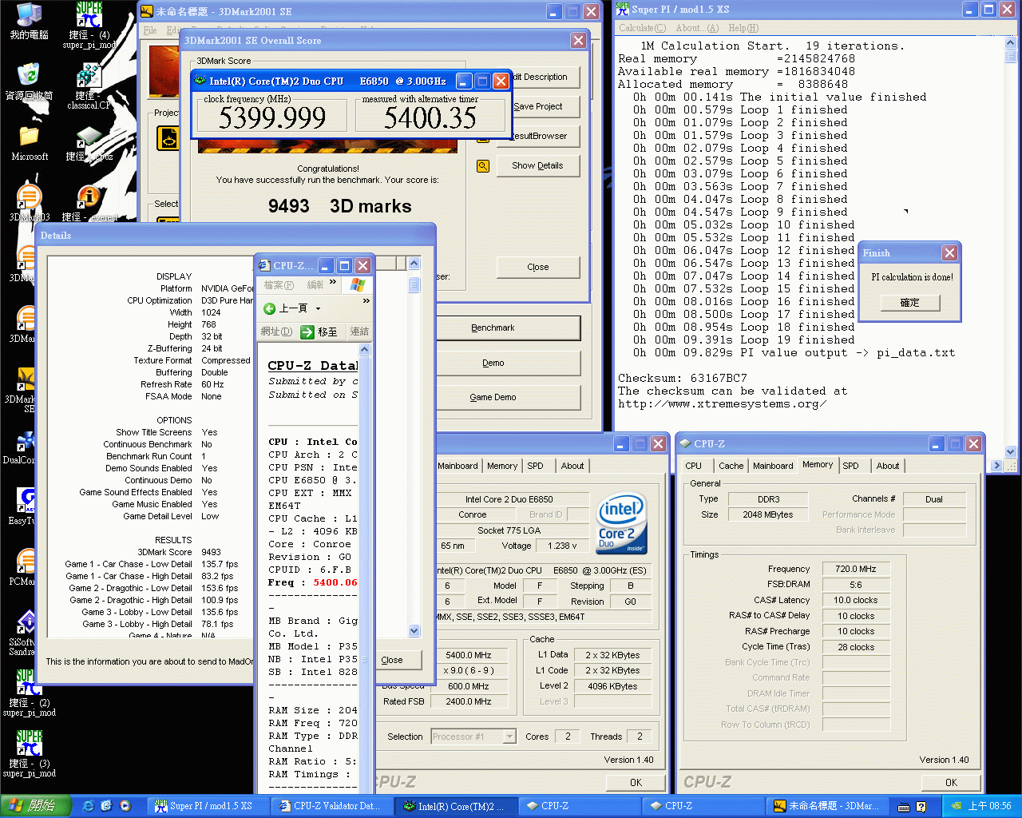Open media player quick launch icon

point(125,806)
